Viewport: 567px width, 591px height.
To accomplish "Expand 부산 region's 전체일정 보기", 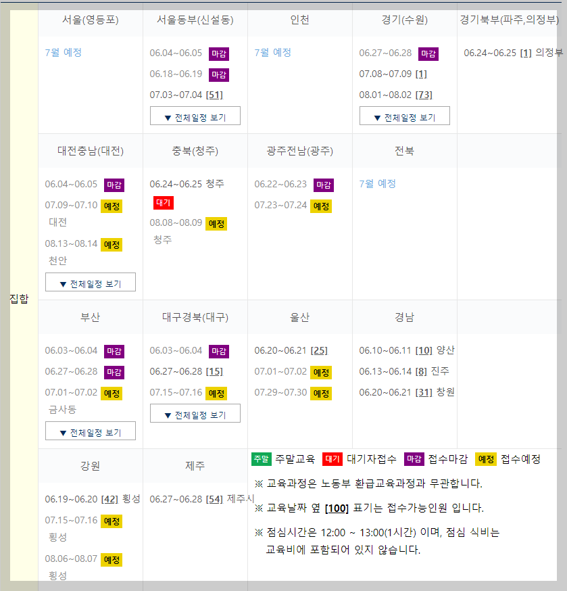I will pyautogui.click(x=90, y=431).
